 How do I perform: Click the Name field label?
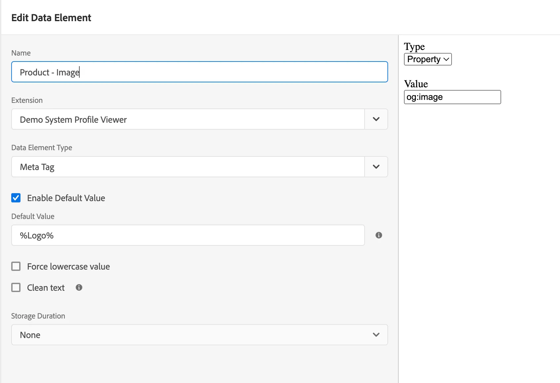point(21,53)
